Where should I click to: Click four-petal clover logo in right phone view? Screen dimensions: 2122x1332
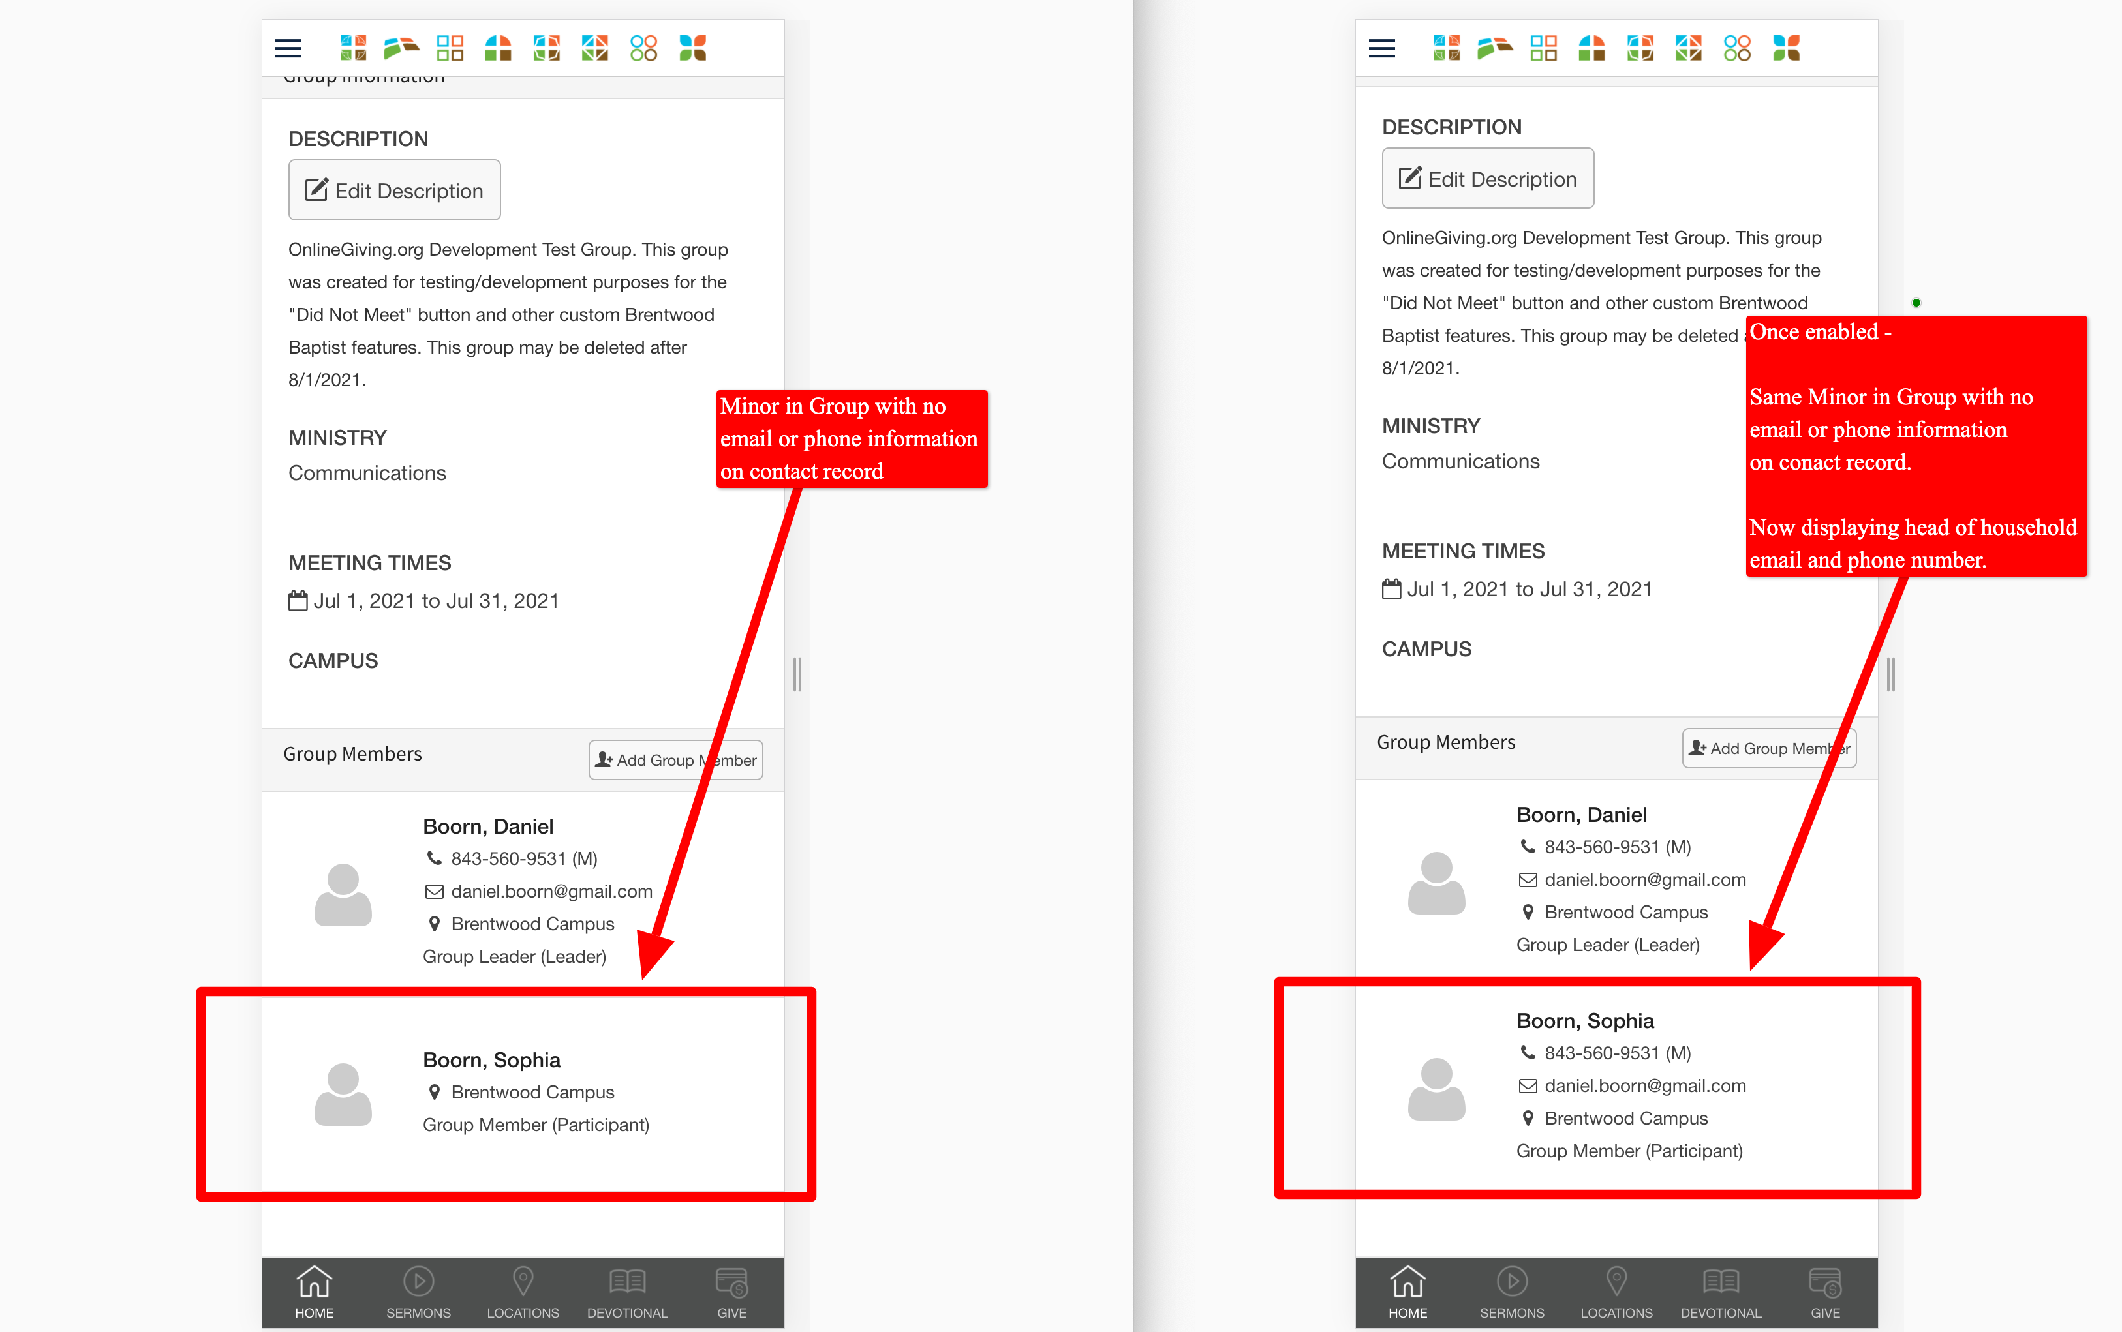click(1786, 48)
